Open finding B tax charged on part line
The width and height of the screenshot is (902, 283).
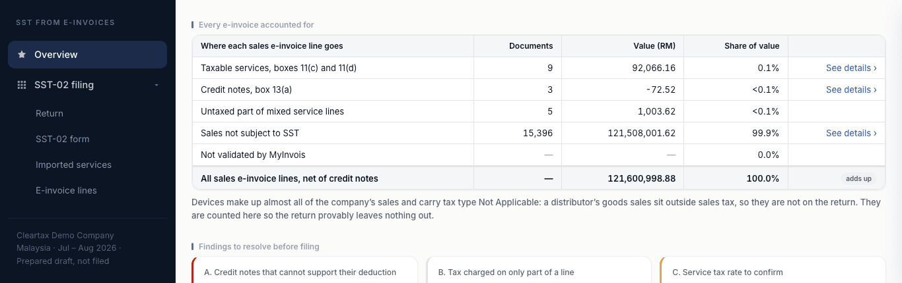coord(539,270)
